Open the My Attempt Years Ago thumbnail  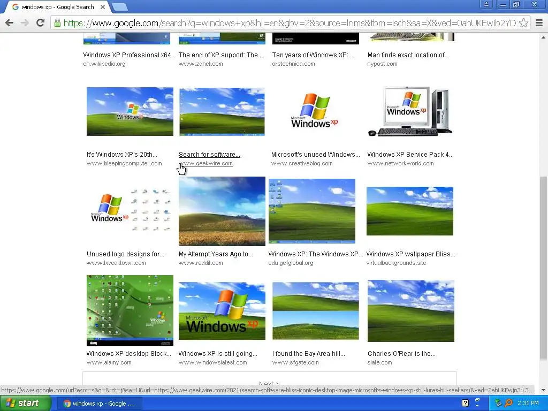222,211
